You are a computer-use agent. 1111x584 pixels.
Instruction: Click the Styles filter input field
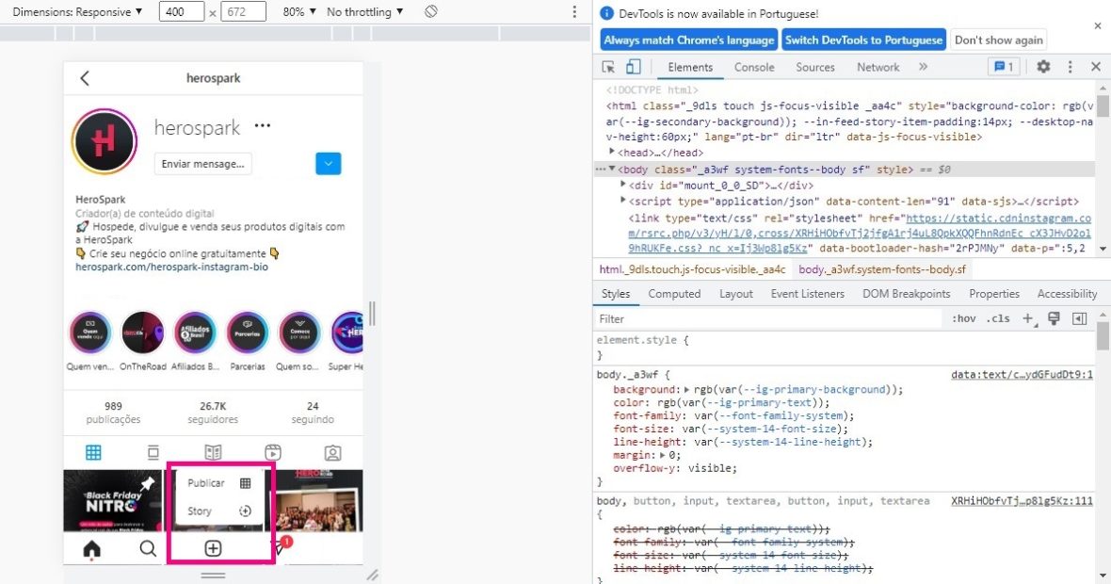767,318
